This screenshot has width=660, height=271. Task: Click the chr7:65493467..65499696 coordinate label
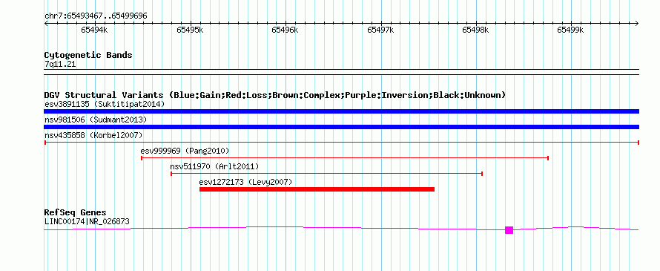pyautogui.click(x=96, y=16)
